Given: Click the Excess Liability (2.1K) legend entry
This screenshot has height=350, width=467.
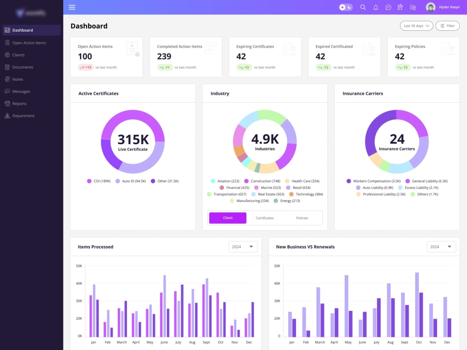Looking at the screenshot, I should coord(418,188).
